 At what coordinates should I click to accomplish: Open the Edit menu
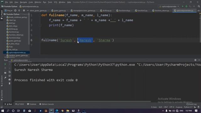[11, 2]
